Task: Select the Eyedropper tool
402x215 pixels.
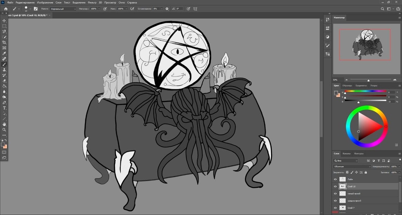Action: pyautogui.click(x=4, y=53)
